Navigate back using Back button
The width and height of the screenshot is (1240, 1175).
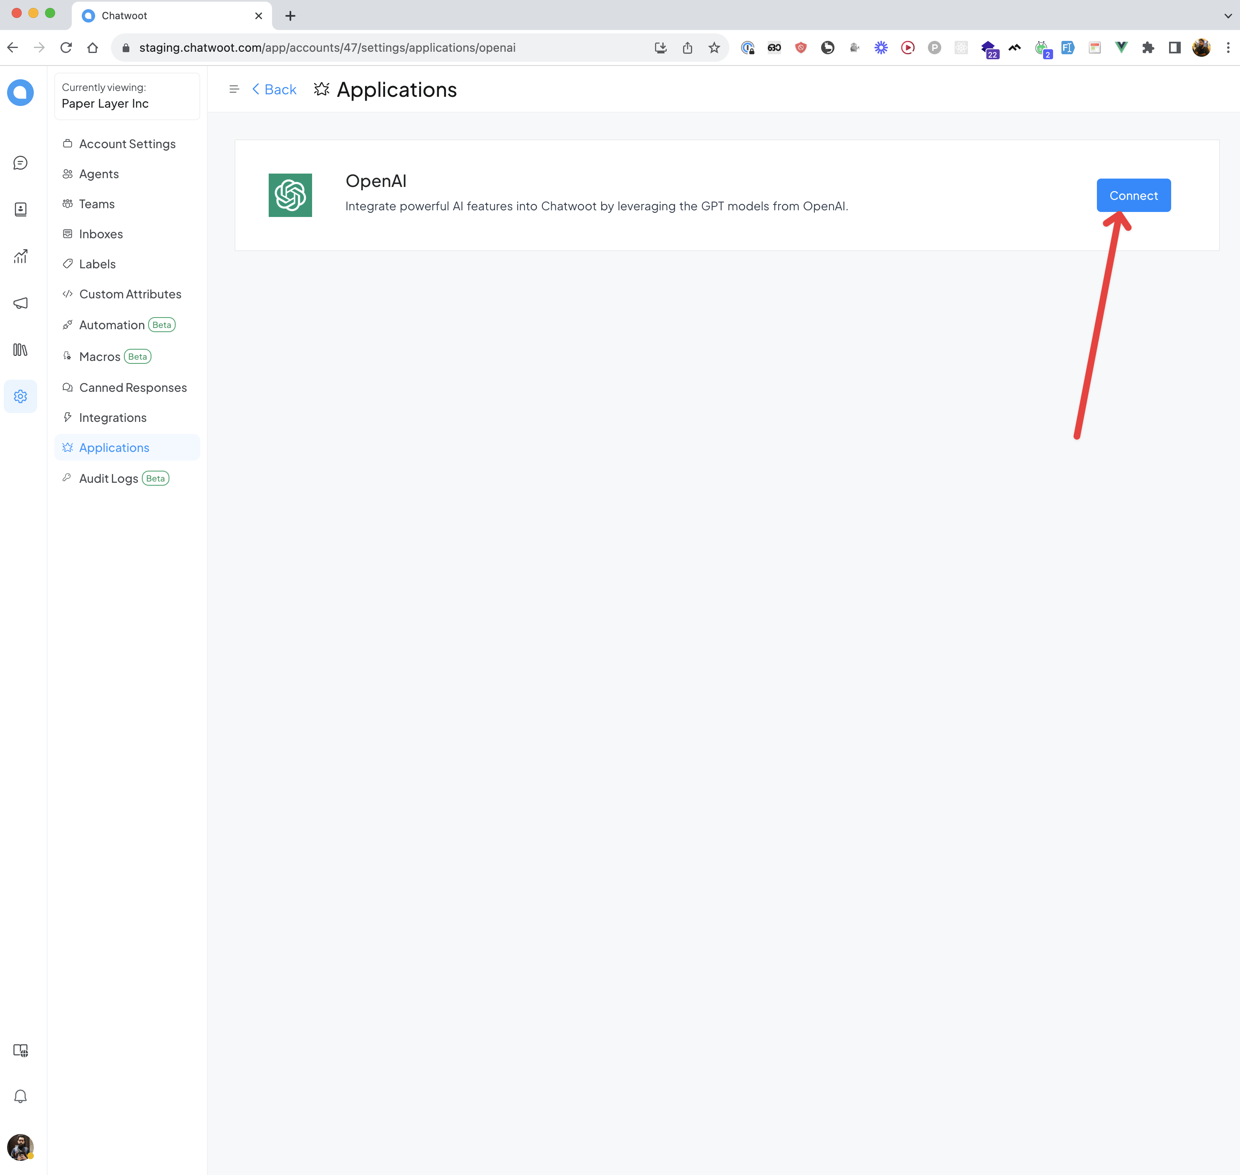tap(274, 89)
